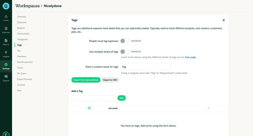The height and width of the screenshot is (136, 253).
Task: Open the Plan settings section
Action: click(x=19, y=90)
